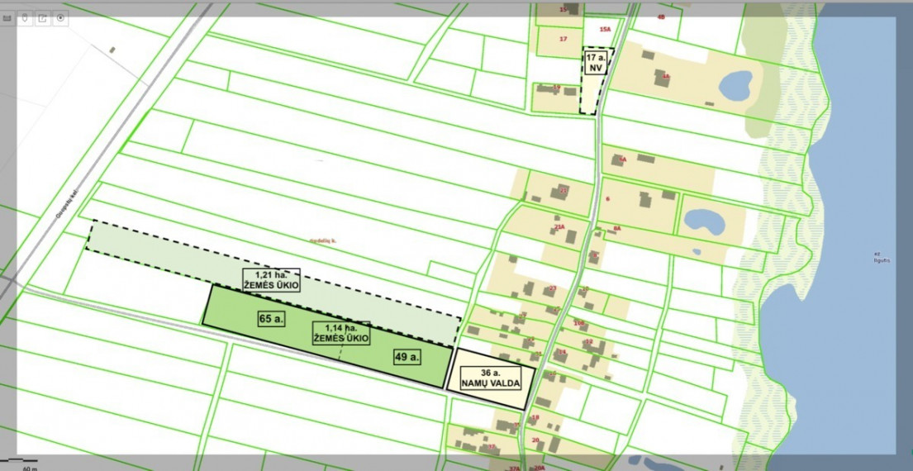Click house number 37A label

coord(514,468)
